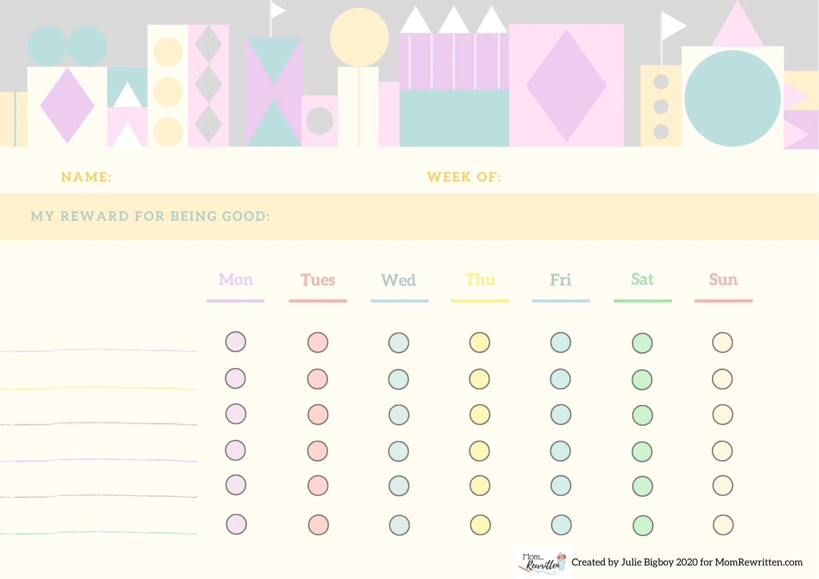Click the large teal rectangle under purple columns

(454, 118)
